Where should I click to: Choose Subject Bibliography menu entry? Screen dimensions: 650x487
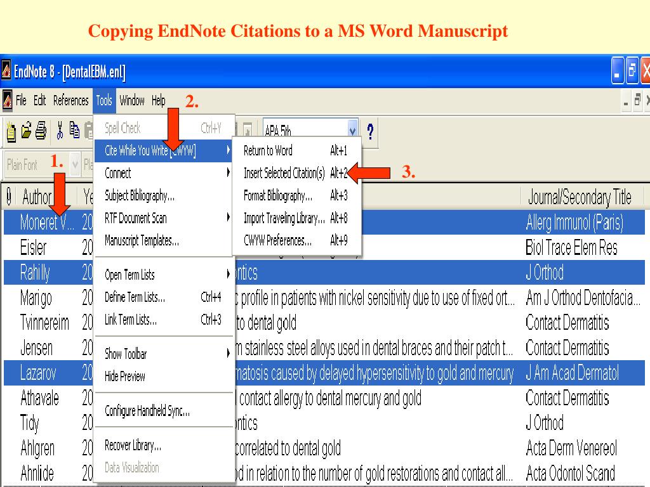pos(163,195)
